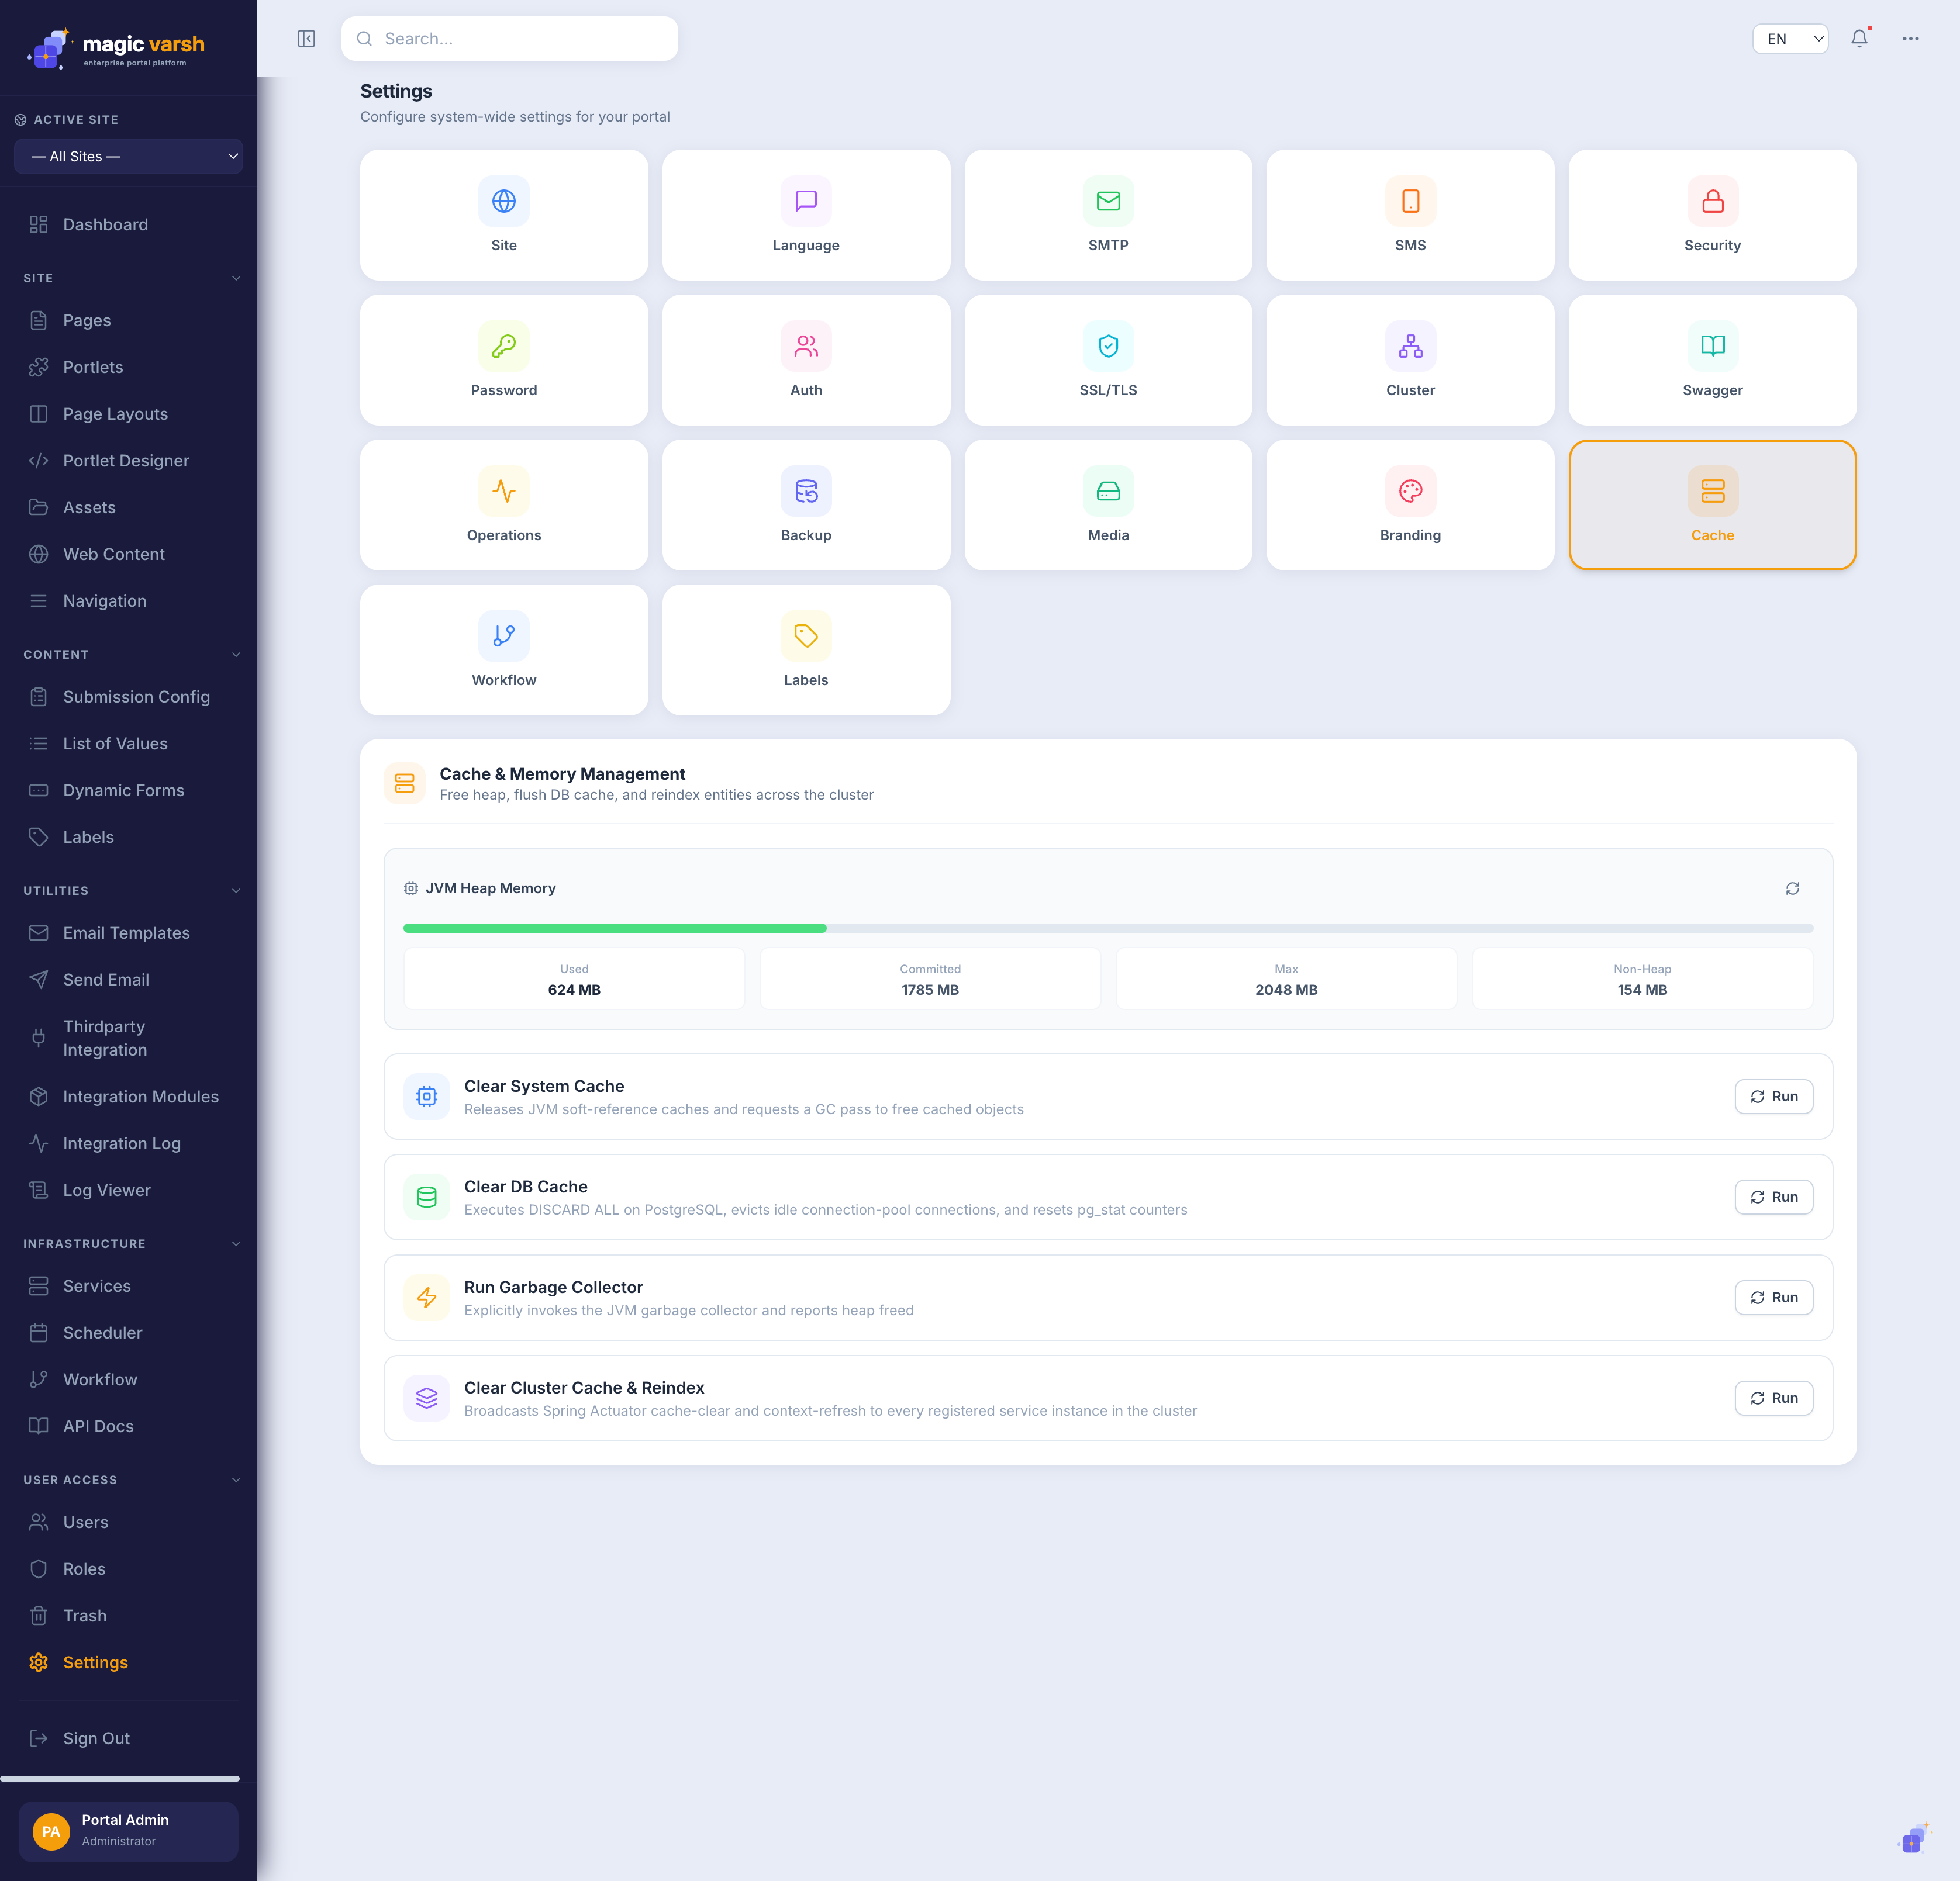Open the magic varsh assistant icon

coord(1912,1839)
